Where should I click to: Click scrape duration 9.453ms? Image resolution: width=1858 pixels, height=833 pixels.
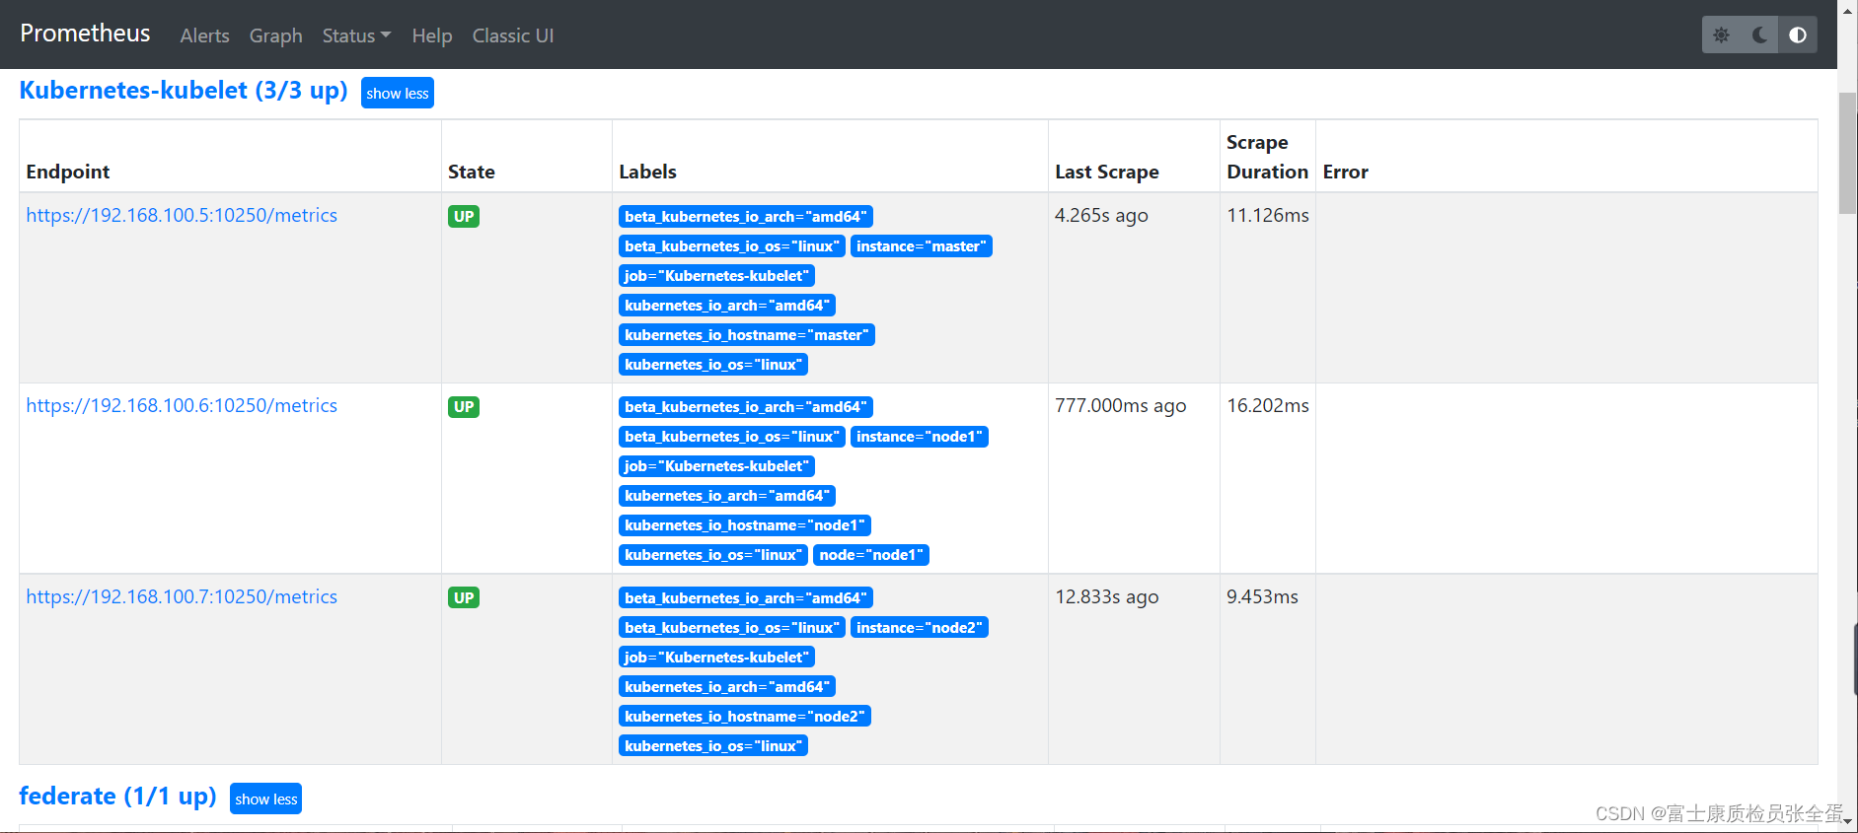point(1263,596)
